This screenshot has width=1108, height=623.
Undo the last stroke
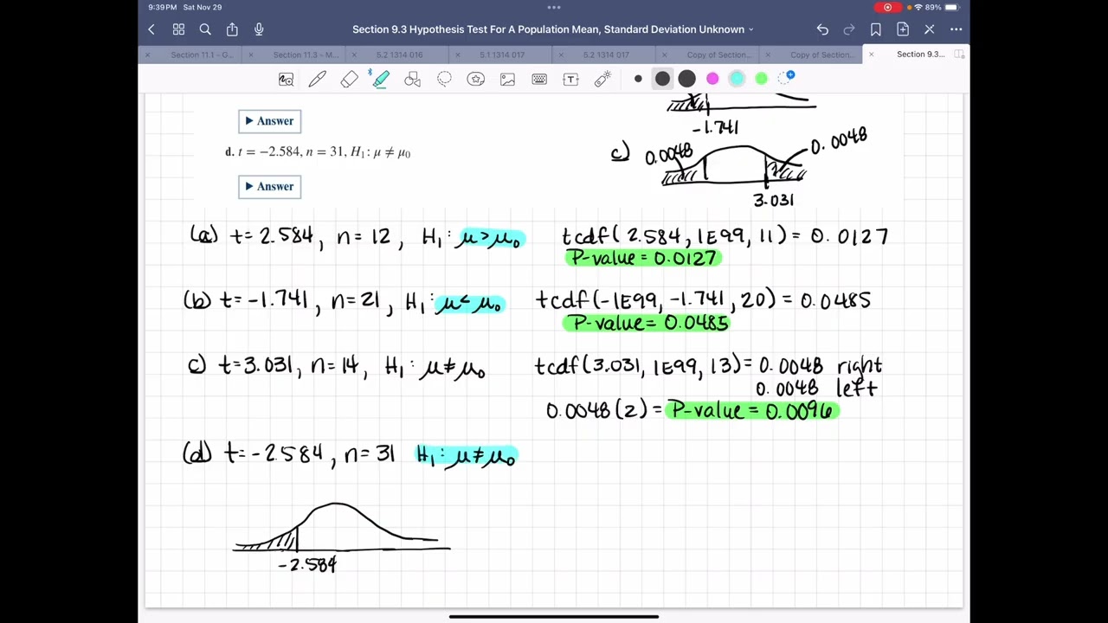point(822,29)
